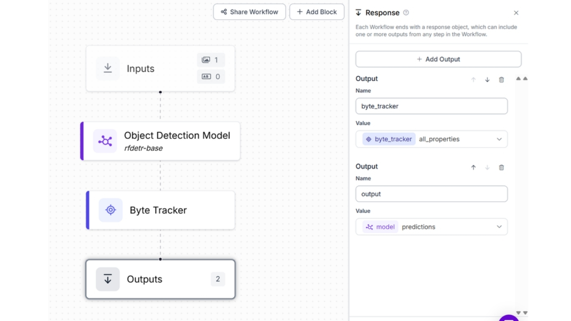Edit the output name text field
571x321 pixels.
[431, 194]
